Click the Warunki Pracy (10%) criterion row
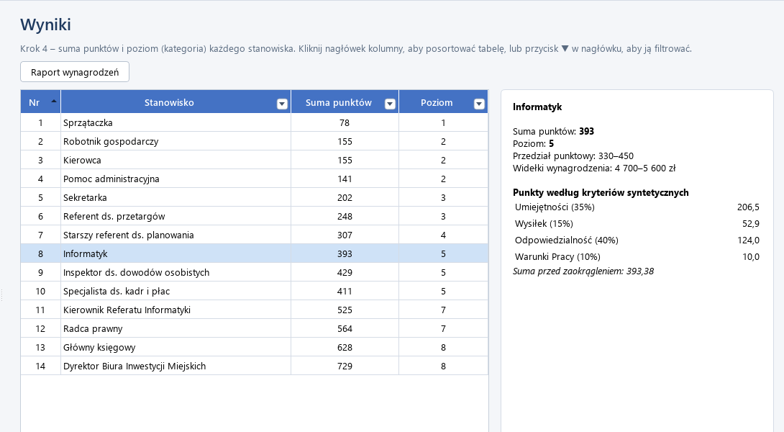Image resolution: width=784 pixels, height=432 pixels. coord(637,257)
